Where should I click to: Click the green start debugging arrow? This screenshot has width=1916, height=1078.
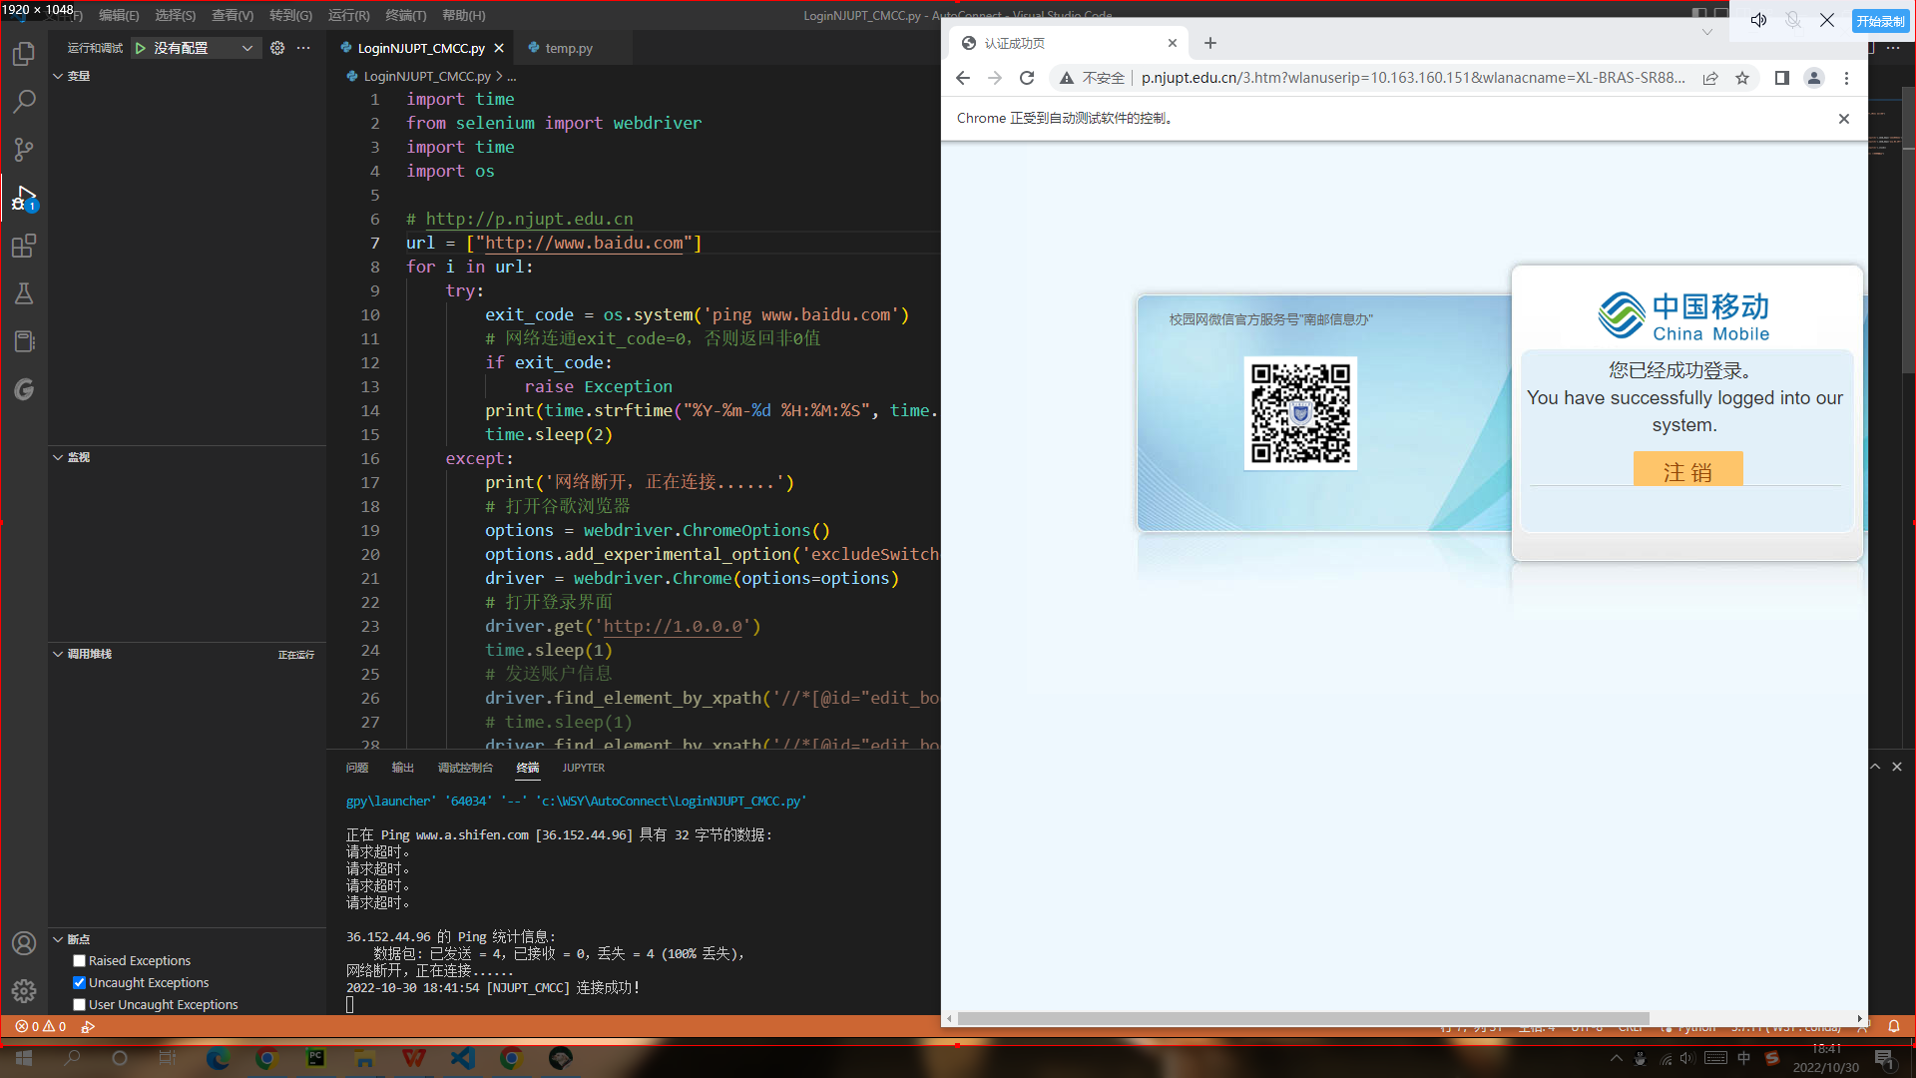141,48
